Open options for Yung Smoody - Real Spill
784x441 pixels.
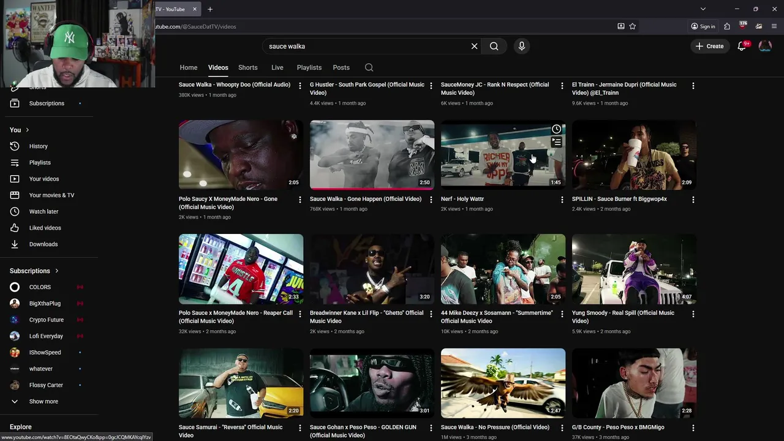click(693, 314)
